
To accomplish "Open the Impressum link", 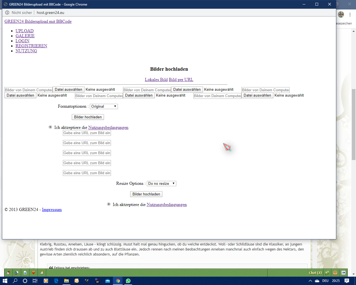I will (52, 210).
